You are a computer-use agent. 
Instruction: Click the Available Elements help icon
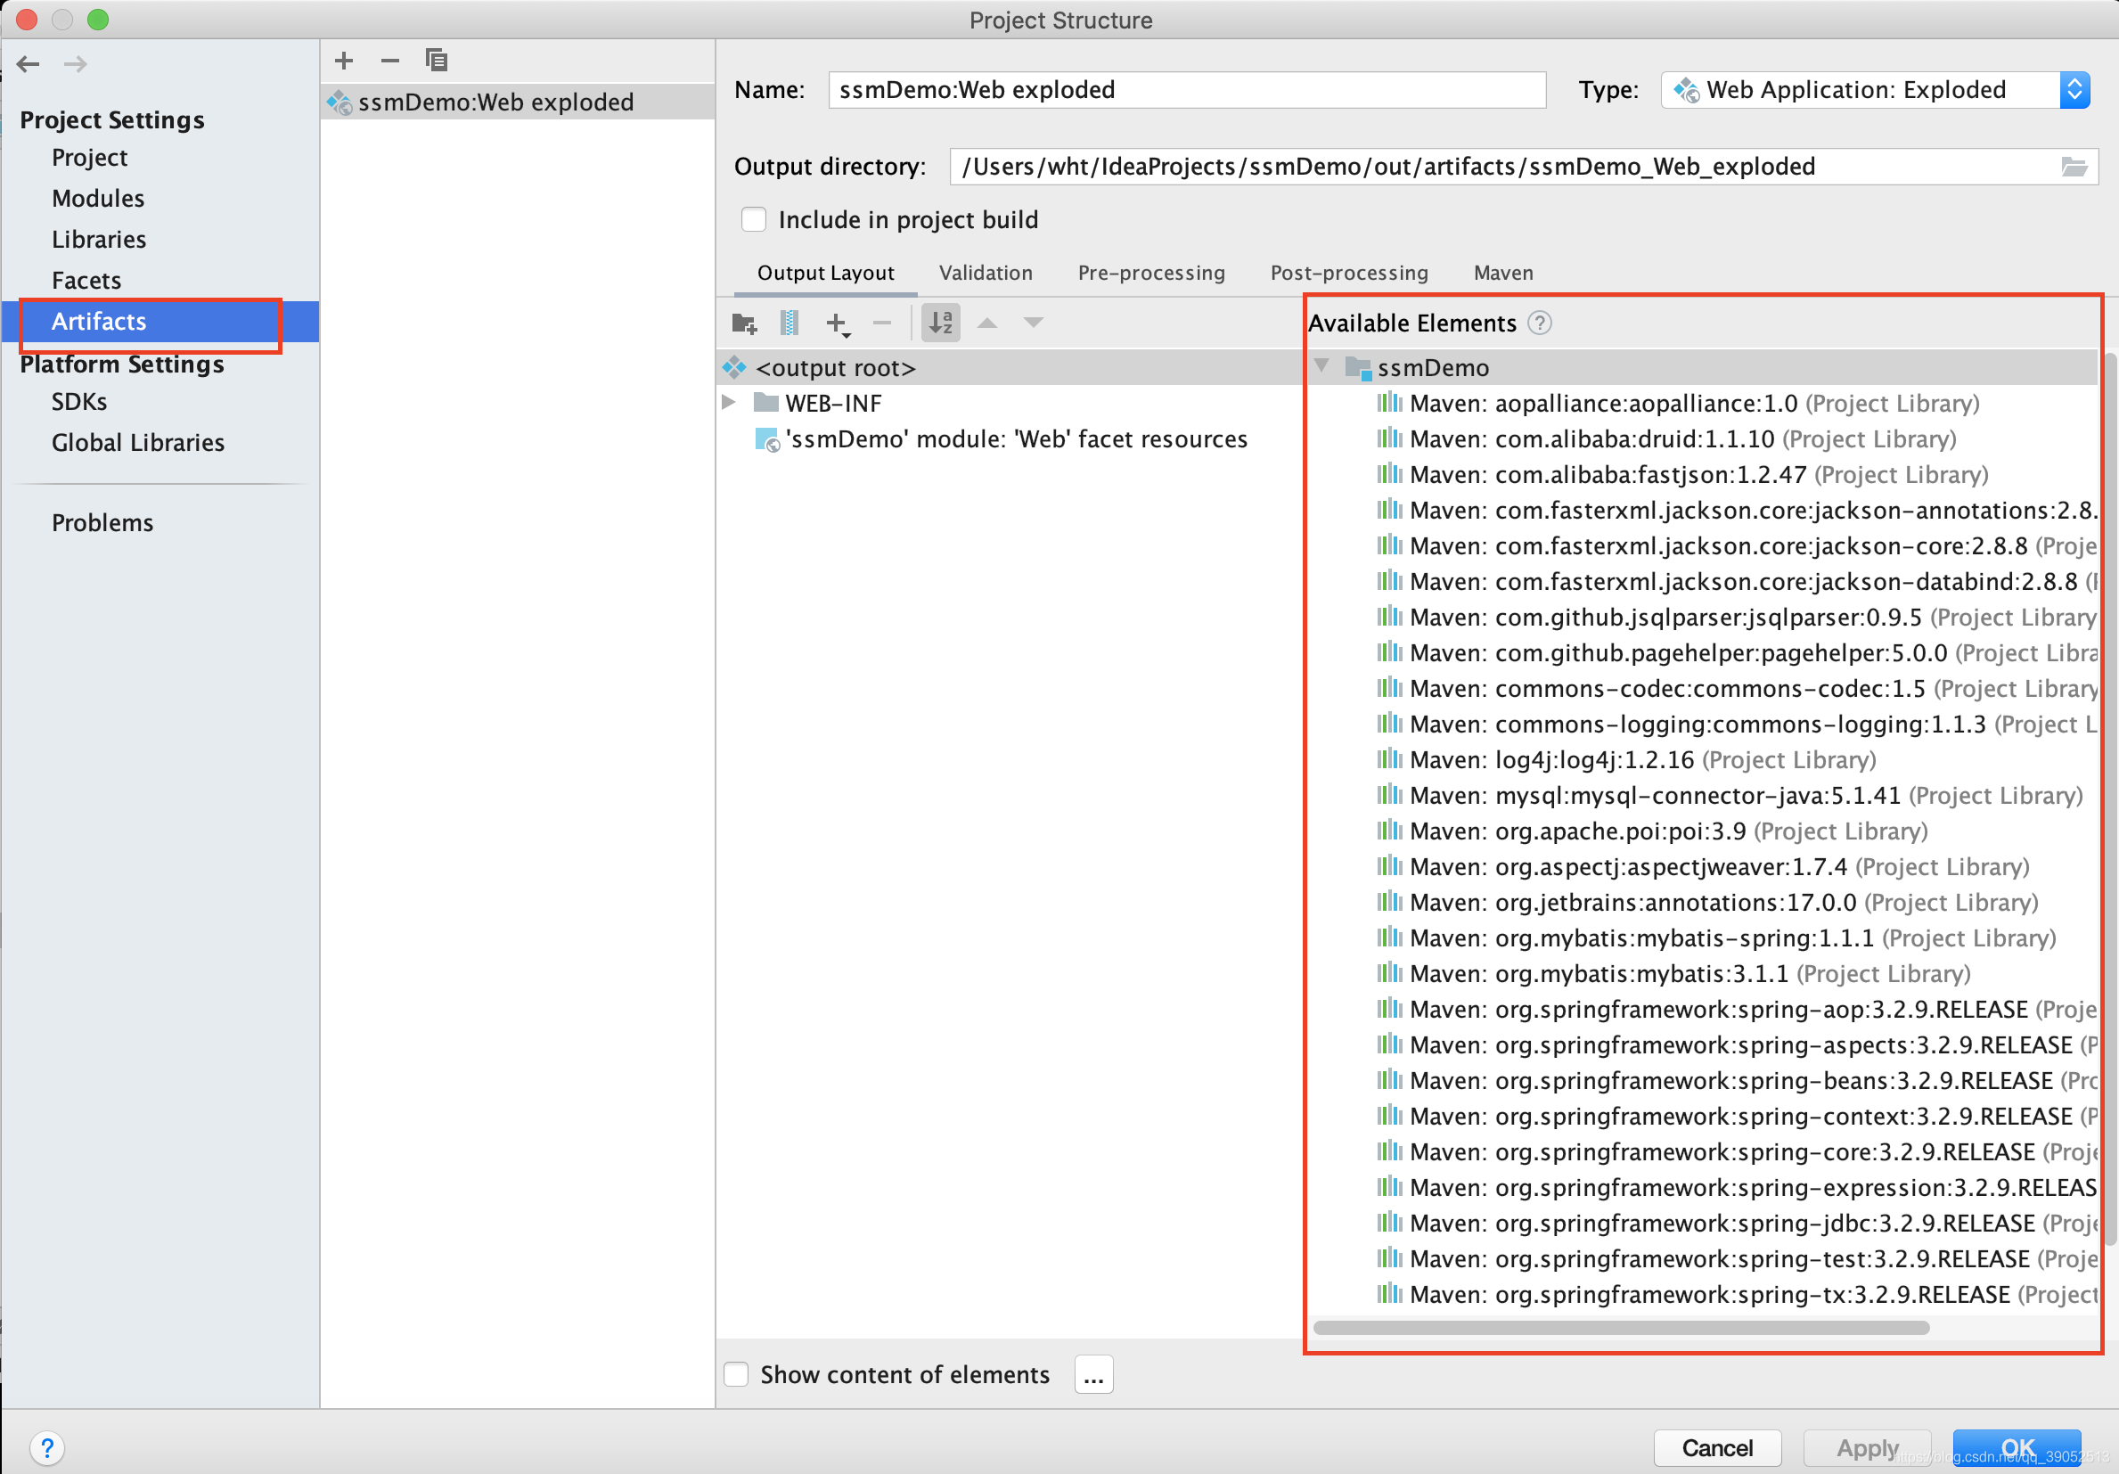coord(1540,323)
